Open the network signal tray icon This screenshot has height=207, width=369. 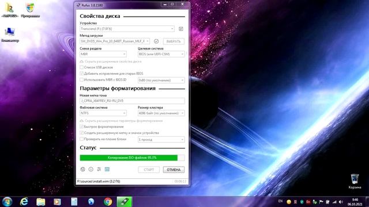pos(334,202)
